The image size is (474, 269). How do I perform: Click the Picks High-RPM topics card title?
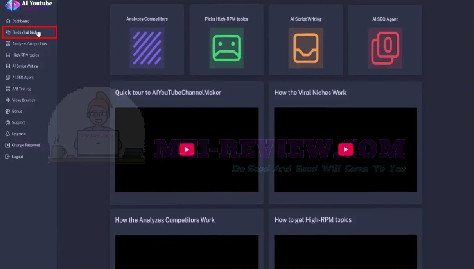pos(226,19)
